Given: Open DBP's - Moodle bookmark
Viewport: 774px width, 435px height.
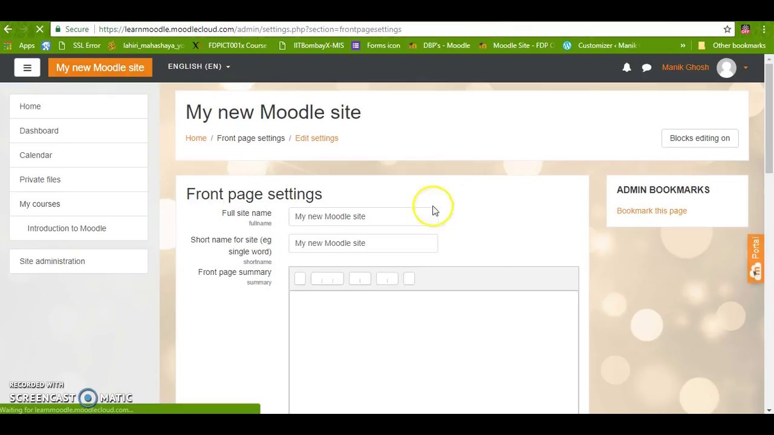Looking at the screenshot, I should coord(440,45).
